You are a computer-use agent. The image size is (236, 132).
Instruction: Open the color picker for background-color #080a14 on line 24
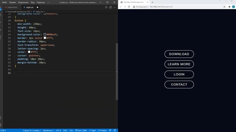(x=45, y=34)
